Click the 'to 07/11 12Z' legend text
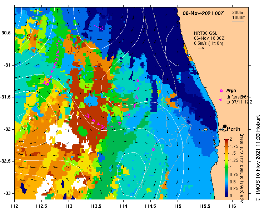The width and height of the screenshot is (264, 212). [x=239, y=102]
